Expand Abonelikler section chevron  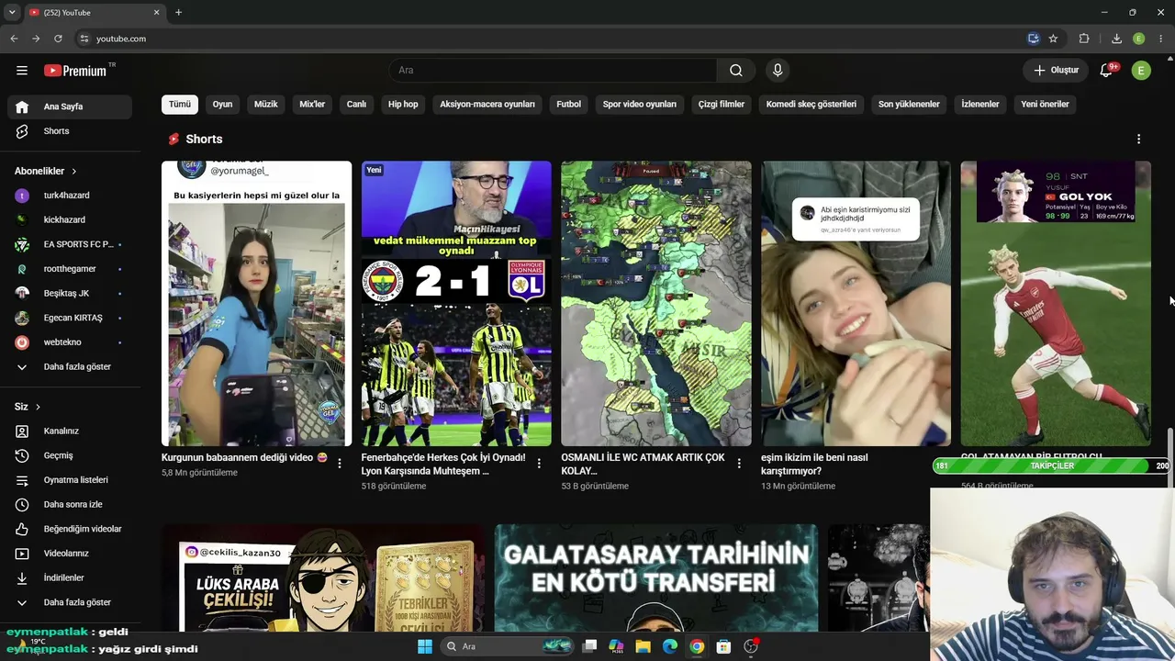click(74, 172)
